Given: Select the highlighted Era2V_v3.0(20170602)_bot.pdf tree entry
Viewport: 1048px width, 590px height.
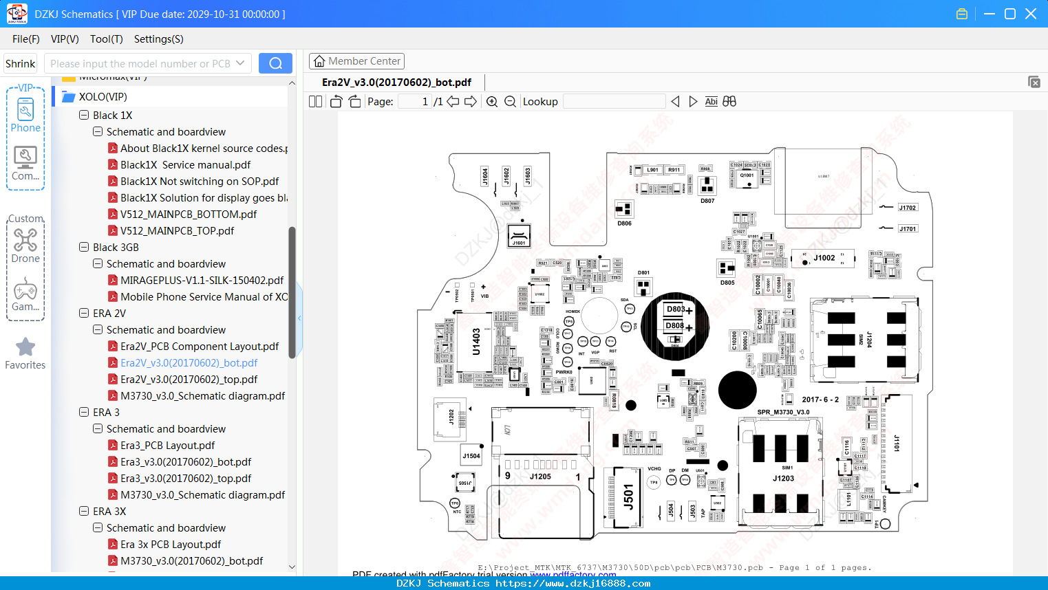Looking at the screenshot, I should [189, 363].
